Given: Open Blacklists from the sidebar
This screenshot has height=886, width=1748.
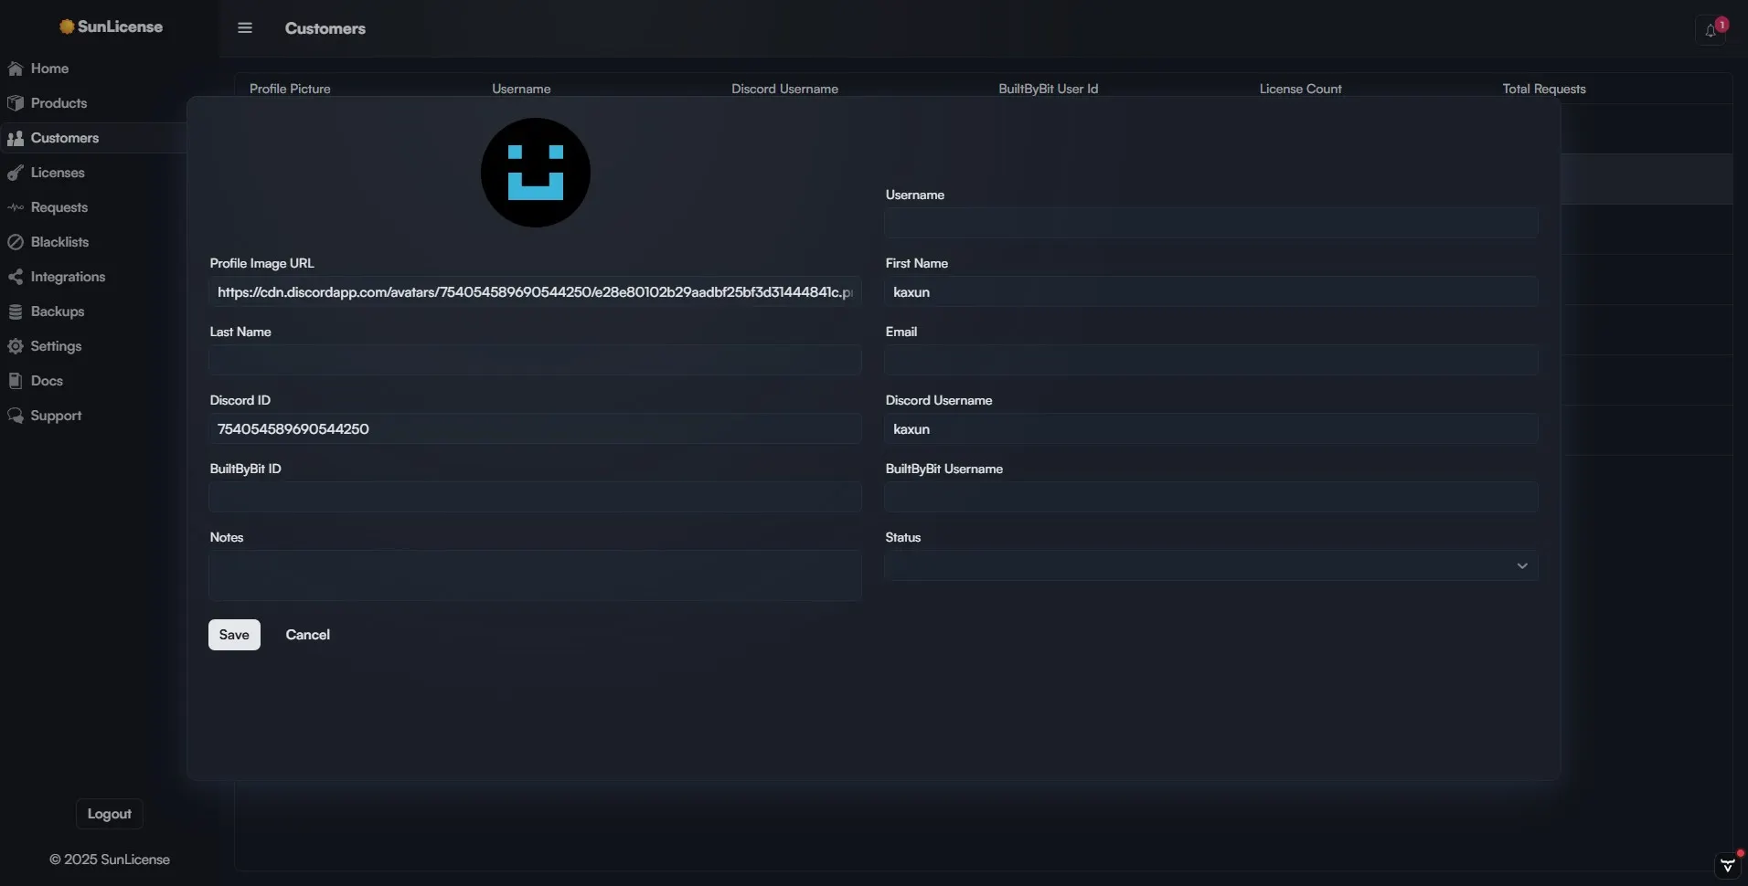Looking at the screenshot, I should [x=59, y=242].
